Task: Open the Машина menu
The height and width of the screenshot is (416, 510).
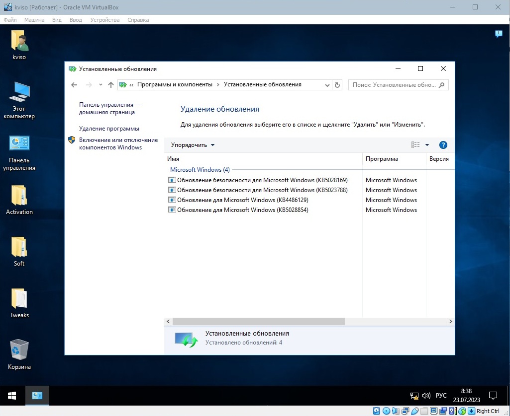Action: click(34, 20)
